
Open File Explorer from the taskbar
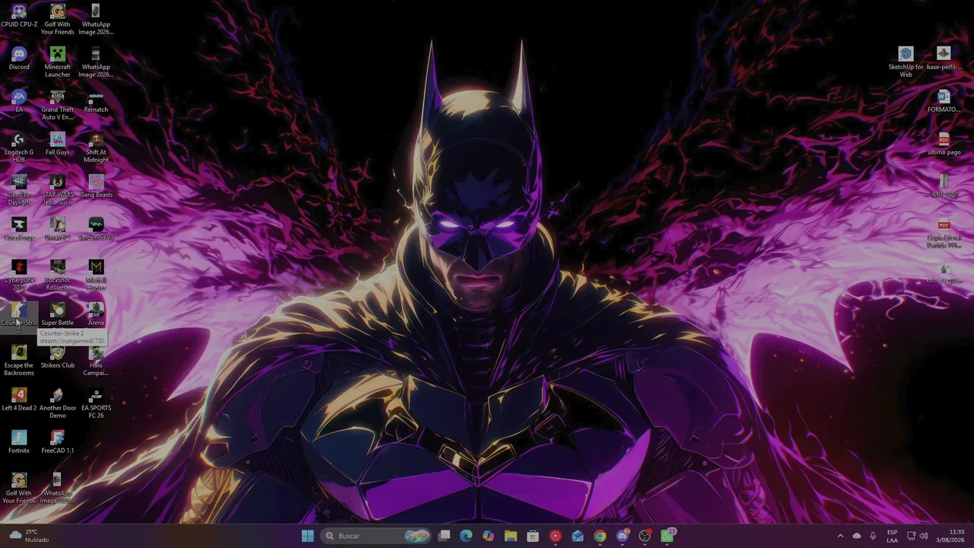[x=511, y=536]
